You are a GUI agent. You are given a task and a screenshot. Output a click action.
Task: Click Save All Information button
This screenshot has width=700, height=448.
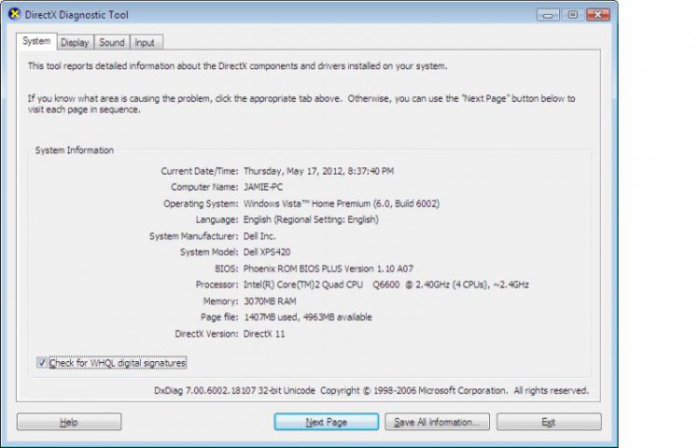(x=437, y=422)
